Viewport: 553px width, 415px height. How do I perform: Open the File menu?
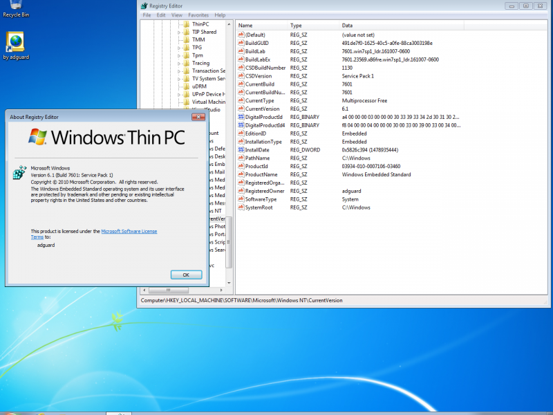147,15
